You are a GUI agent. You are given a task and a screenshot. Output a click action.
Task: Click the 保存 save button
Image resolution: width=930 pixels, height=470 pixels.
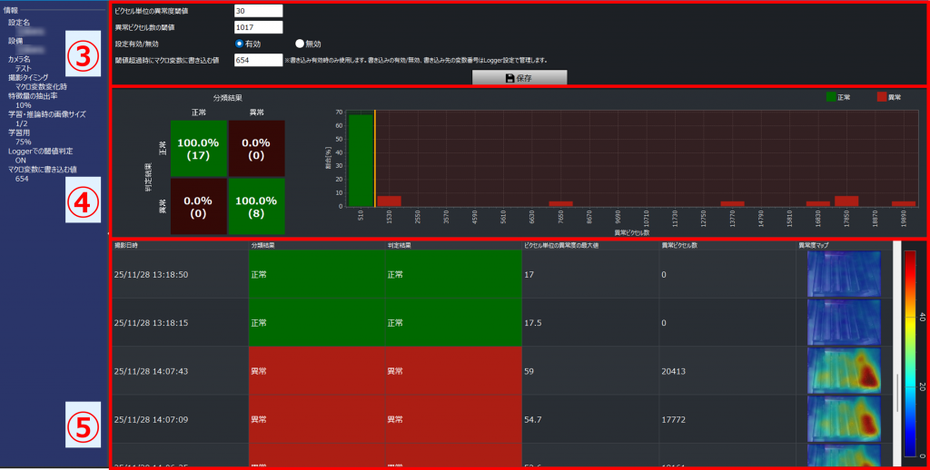coord(519,78)
